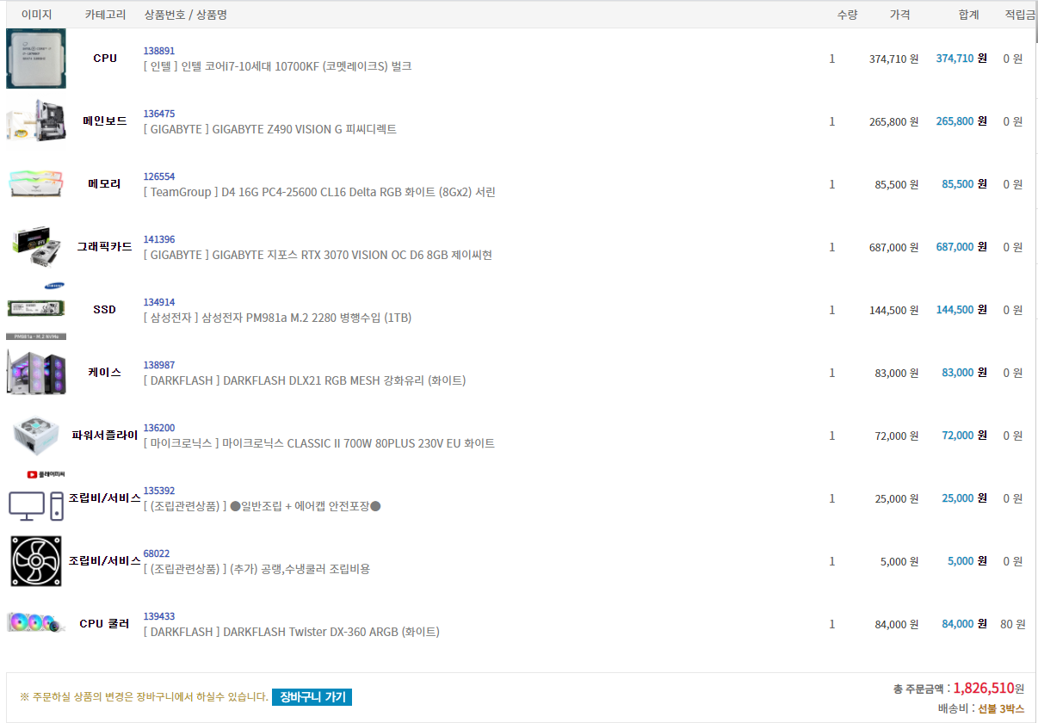Click the GIGABYTE Z490 VISION G product name
The image size is (1038, 723).
[270, 129]
